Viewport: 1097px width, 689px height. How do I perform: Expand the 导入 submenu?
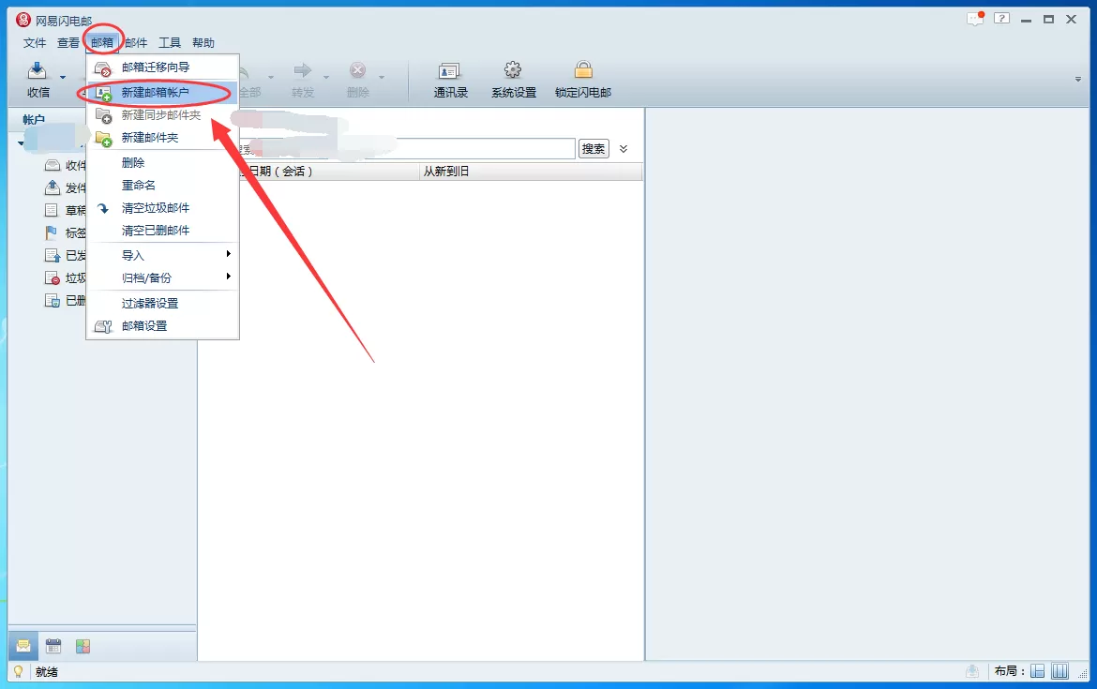tap(162, 255)
